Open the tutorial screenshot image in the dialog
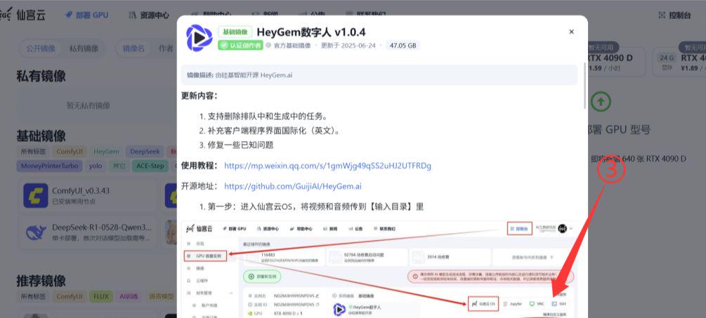Viewport: 706px width, 318px height. (379, 269)
